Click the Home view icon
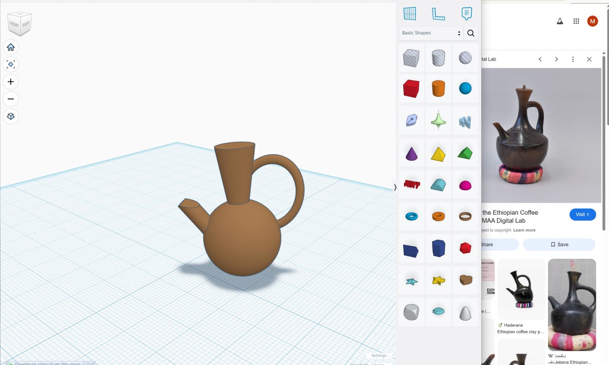The image size is (609, 365). (11, 47)
